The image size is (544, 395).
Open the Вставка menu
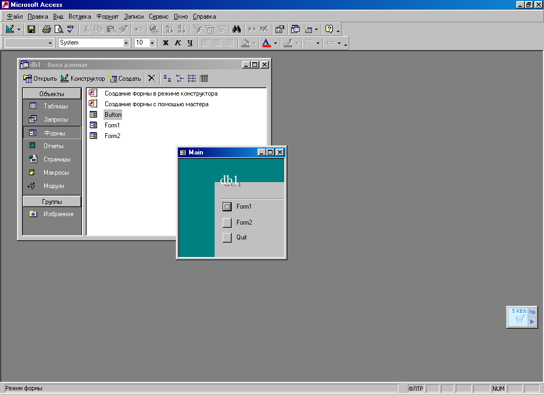coord(80,16)
